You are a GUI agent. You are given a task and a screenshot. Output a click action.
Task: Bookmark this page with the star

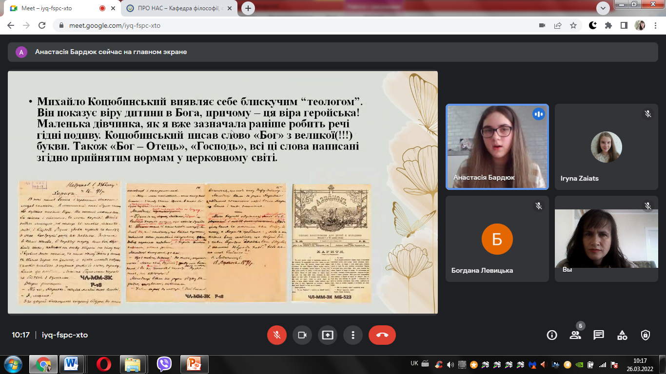573,25
